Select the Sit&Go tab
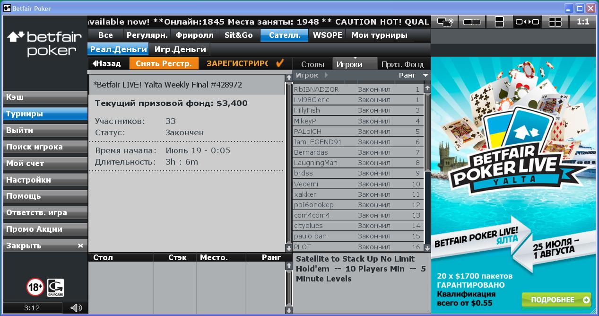599x316 pixels. (239, 35)
